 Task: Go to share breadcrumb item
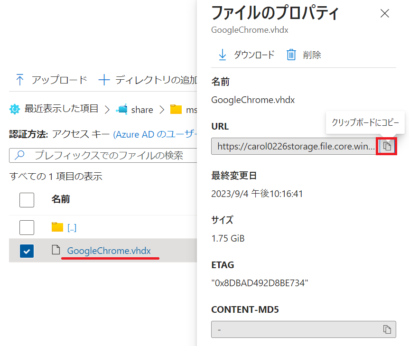point(142,110)
